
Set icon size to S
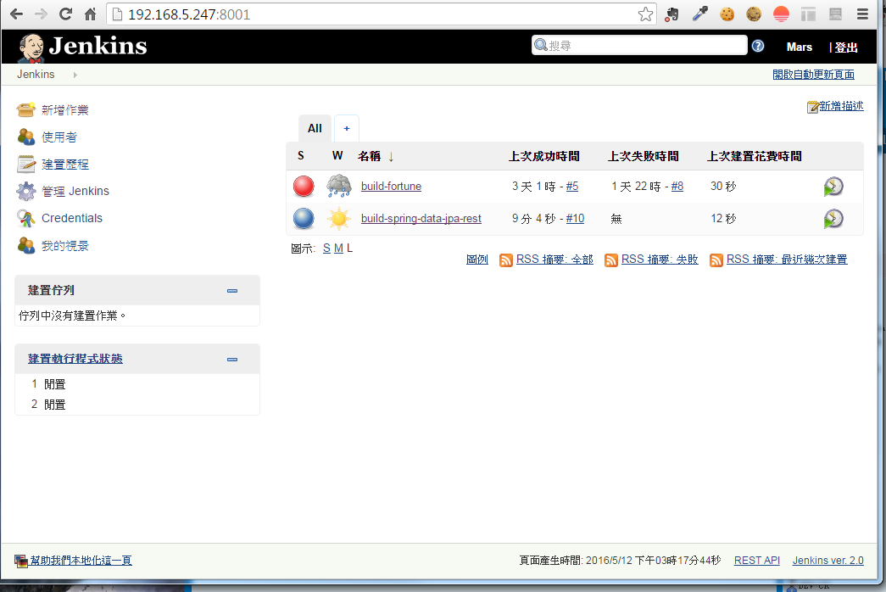(x=326, y=249)
